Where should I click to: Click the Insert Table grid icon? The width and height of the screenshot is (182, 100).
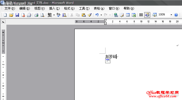click(x=128, y=15)
